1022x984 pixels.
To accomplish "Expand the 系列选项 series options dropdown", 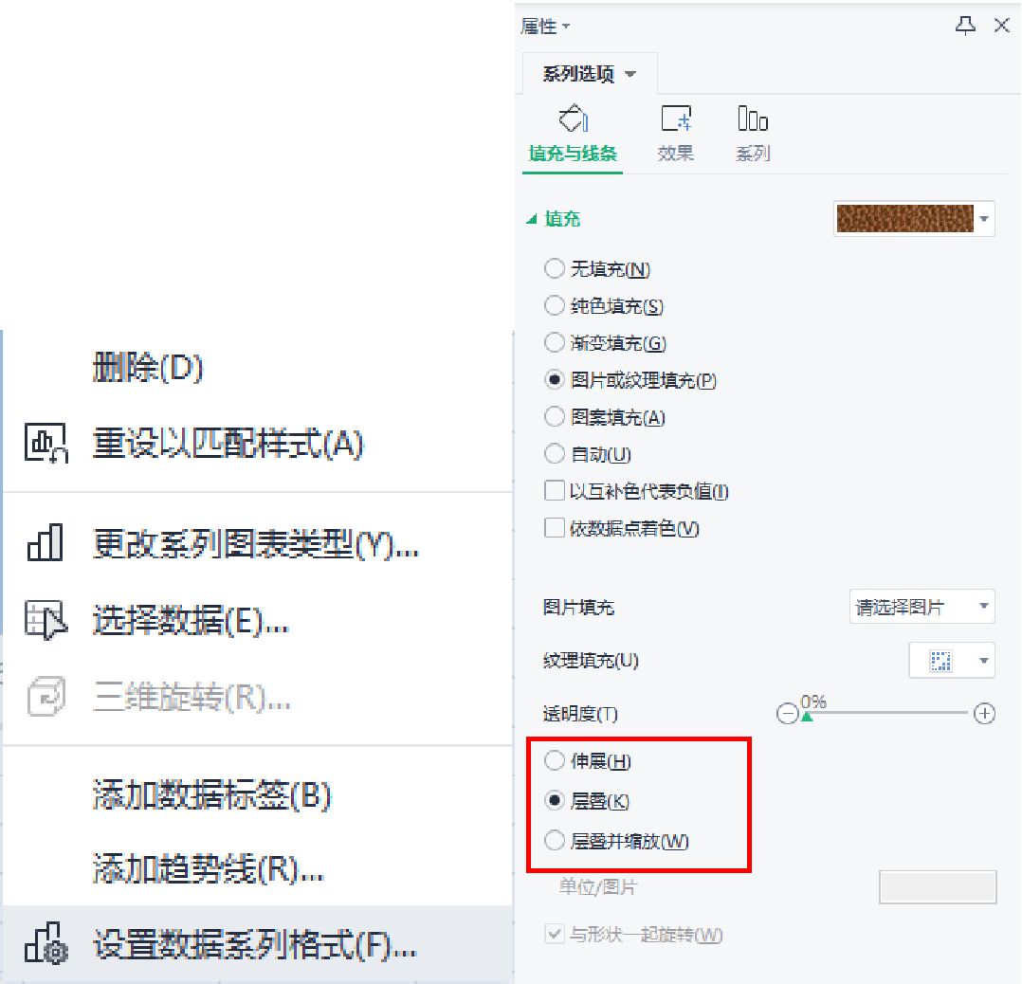I will pyautogui.click(x=590, y=73).
